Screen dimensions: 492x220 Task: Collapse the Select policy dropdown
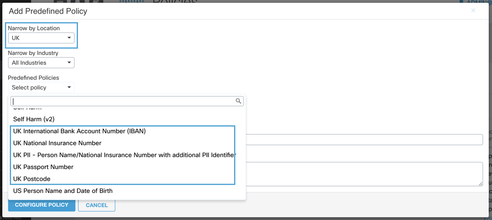pyautogui.click(x=41, y=88)
